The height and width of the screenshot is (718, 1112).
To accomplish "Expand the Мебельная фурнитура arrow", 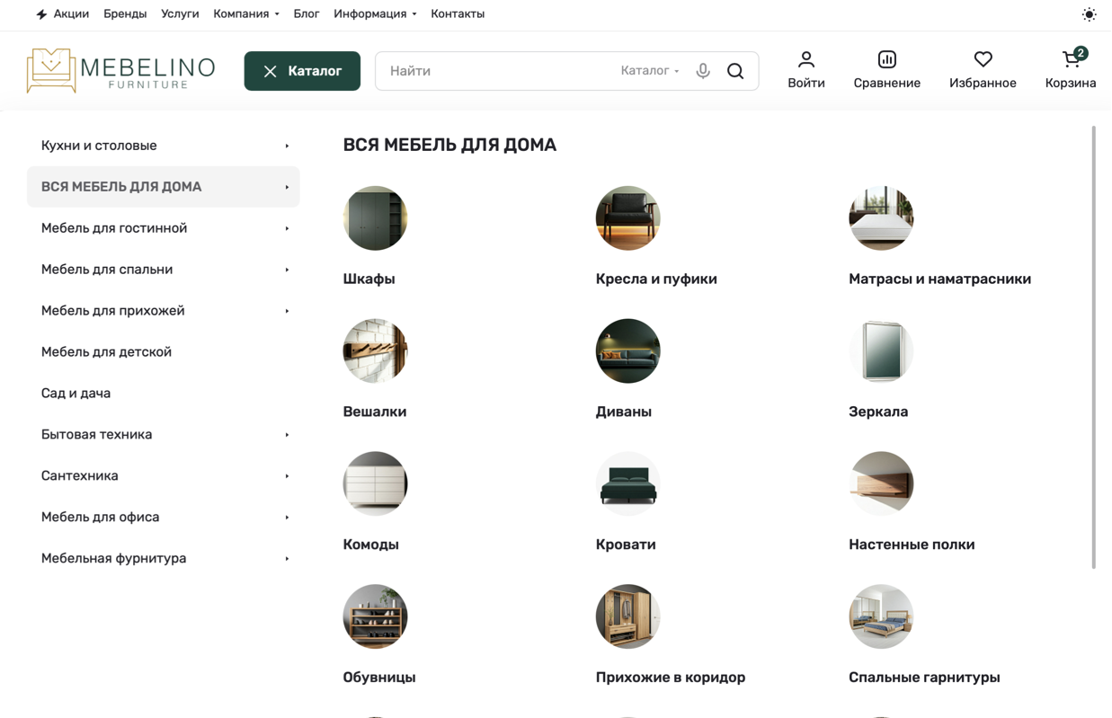I will point(287,559).
